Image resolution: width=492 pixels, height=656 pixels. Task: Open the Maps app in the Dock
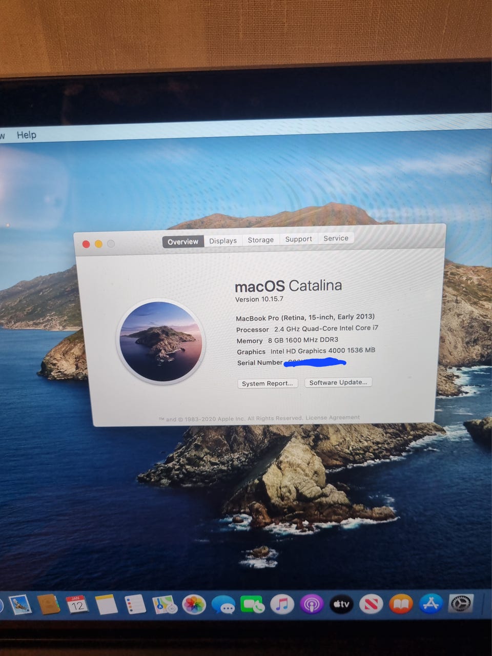coord(165,605)
